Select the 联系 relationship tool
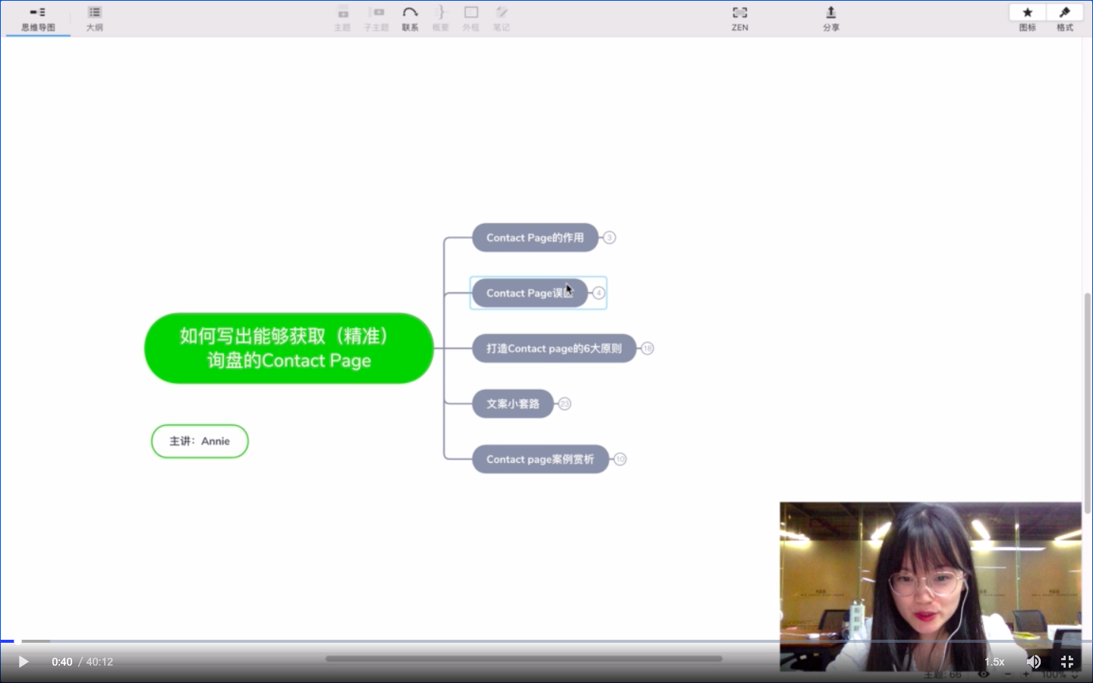Viewport: 1093px width, 683px height. (410, 19)
